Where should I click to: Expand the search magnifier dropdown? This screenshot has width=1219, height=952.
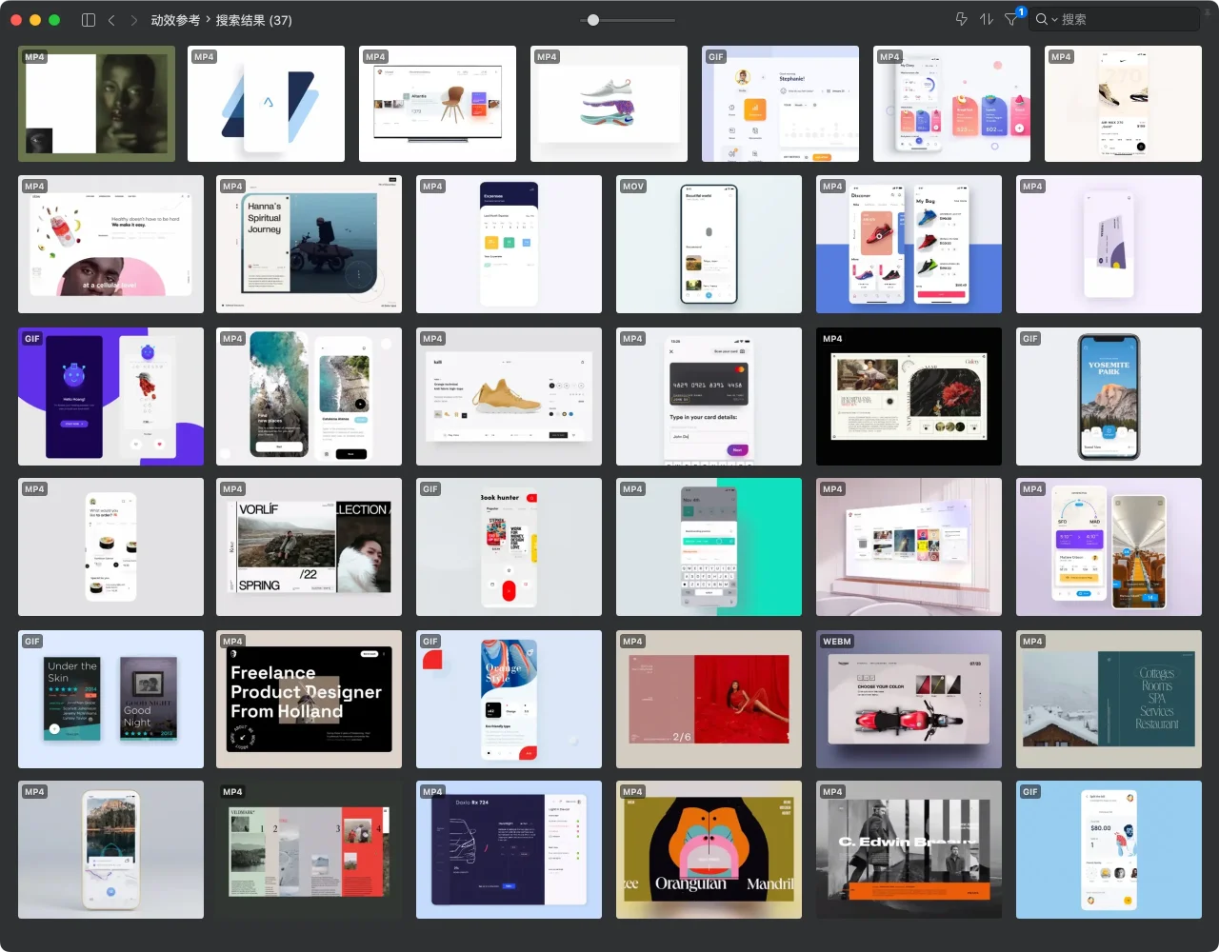point(1047,19)
